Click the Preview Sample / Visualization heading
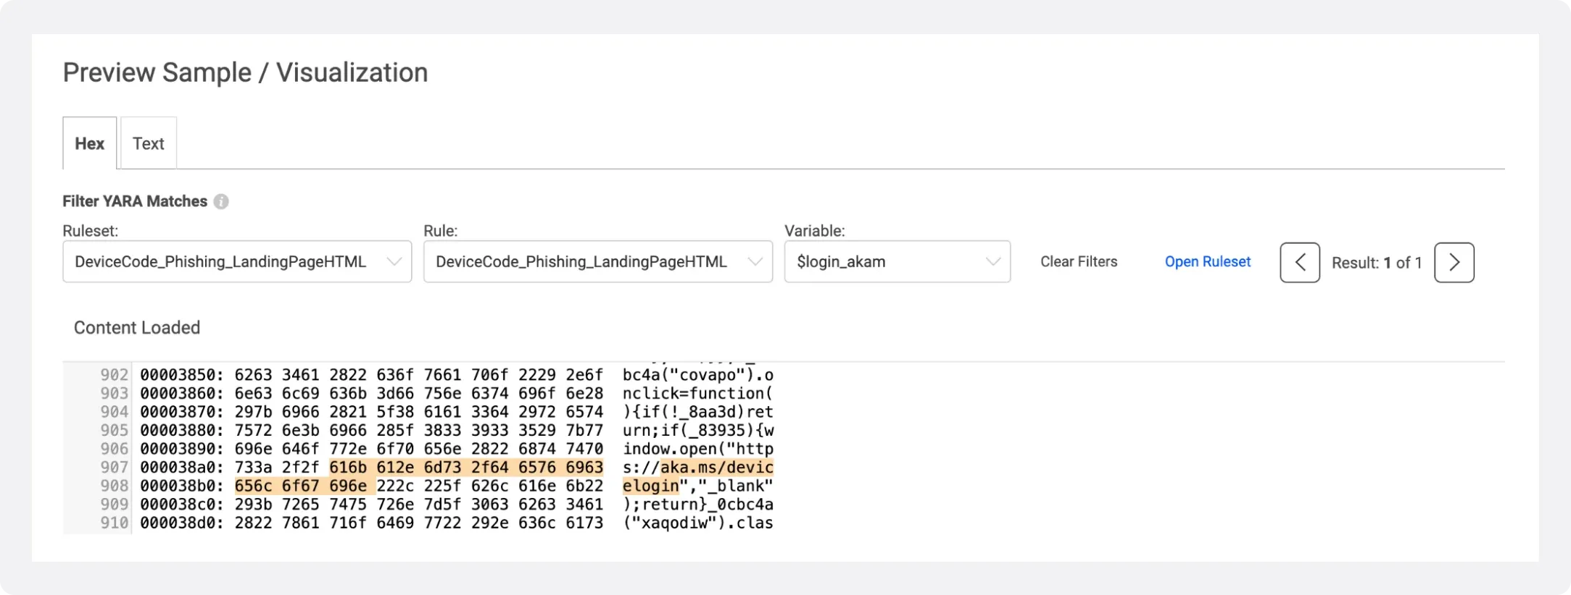Screen dimensions: 1571x595 tap(245, 72)
